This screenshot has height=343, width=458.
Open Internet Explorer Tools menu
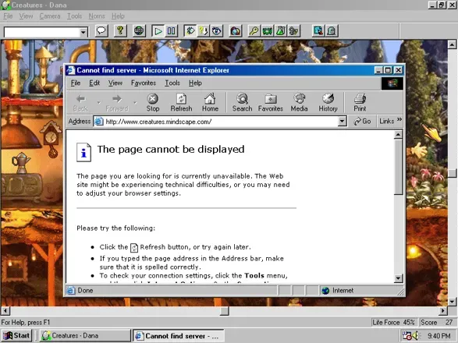click(x=172, y=83)
